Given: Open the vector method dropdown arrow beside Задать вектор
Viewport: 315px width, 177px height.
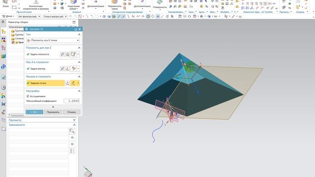Looking at the screenshot, I should pyautogui.click(x=78, y=69).
